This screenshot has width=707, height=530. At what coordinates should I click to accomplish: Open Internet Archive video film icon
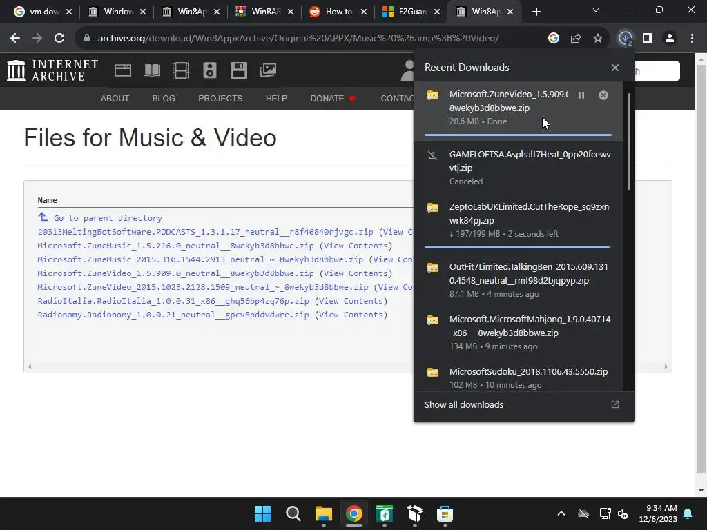pos(181,70)
